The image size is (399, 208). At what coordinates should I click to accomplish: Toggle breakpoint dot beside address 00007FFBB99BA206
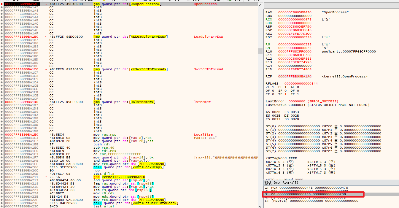point(2,167)
